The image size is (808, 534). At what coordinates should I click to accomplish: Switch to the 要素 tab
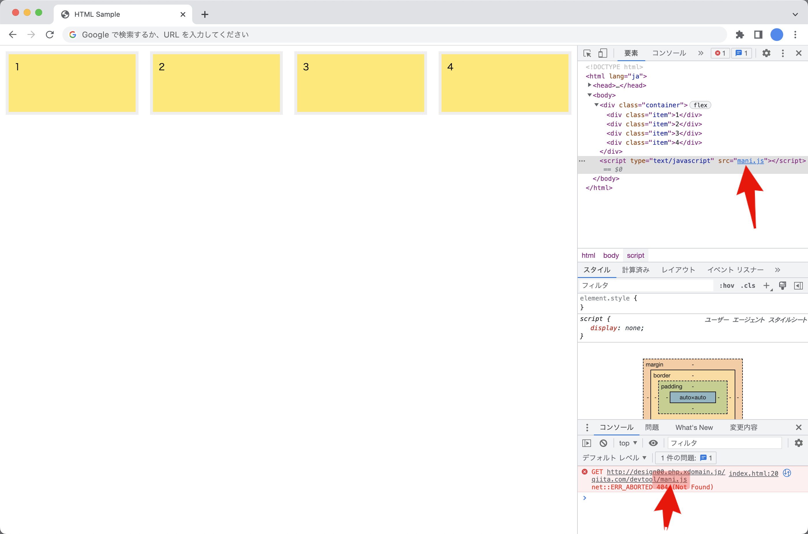tap(631, 53)
